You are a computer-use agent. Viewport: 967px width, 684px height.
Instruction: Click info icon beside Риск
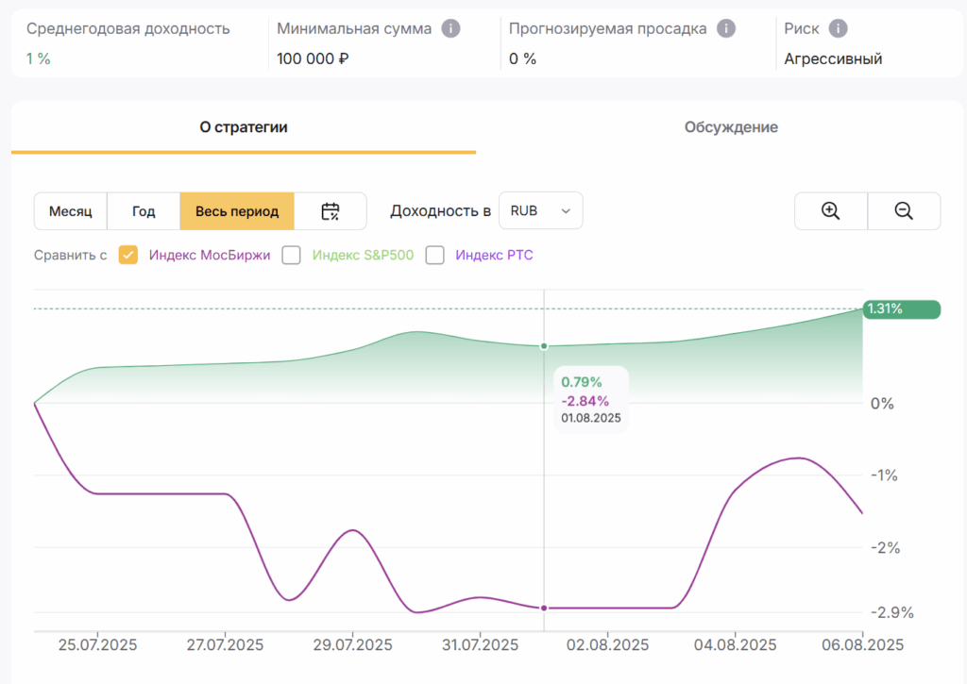(x=839, y=28)
